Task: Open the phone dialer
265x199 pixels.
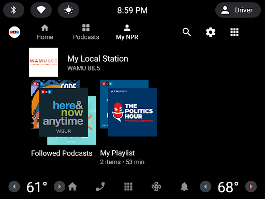Action: (100, 187)
